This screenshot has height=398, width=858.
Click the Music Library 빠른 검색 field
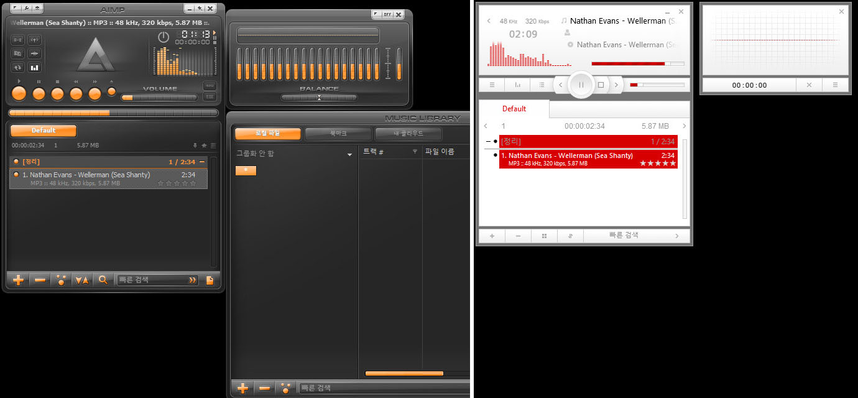(x=384, y=388)
